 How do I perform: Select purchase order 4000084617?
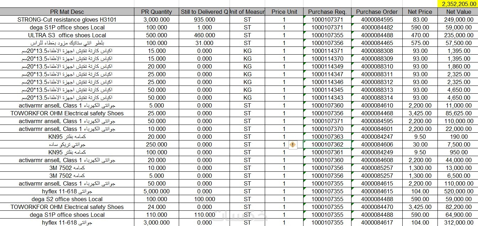(377, 222)
